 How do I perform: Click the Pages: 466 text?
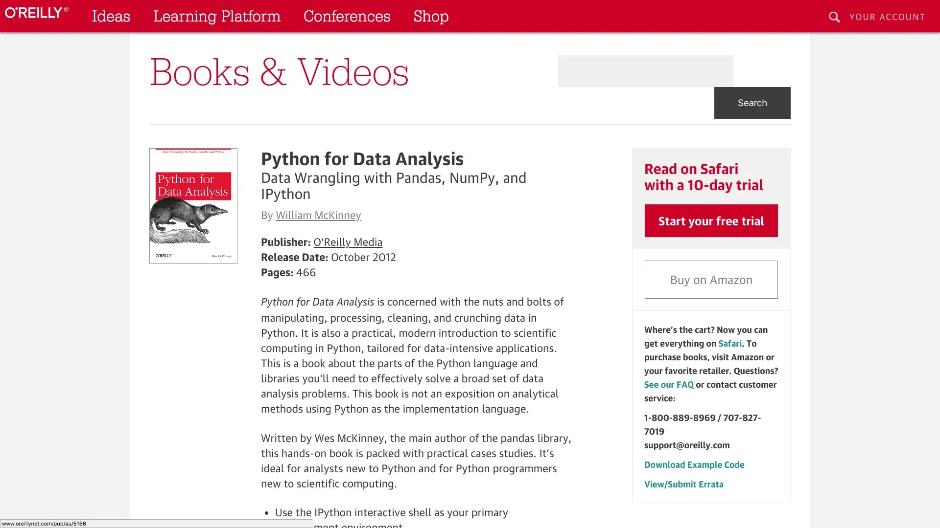pyautogui.click(x=288, y=272)
